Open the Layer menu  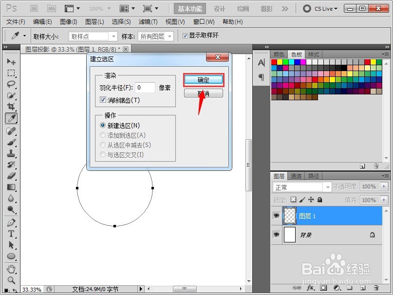(x=94, y=22)
